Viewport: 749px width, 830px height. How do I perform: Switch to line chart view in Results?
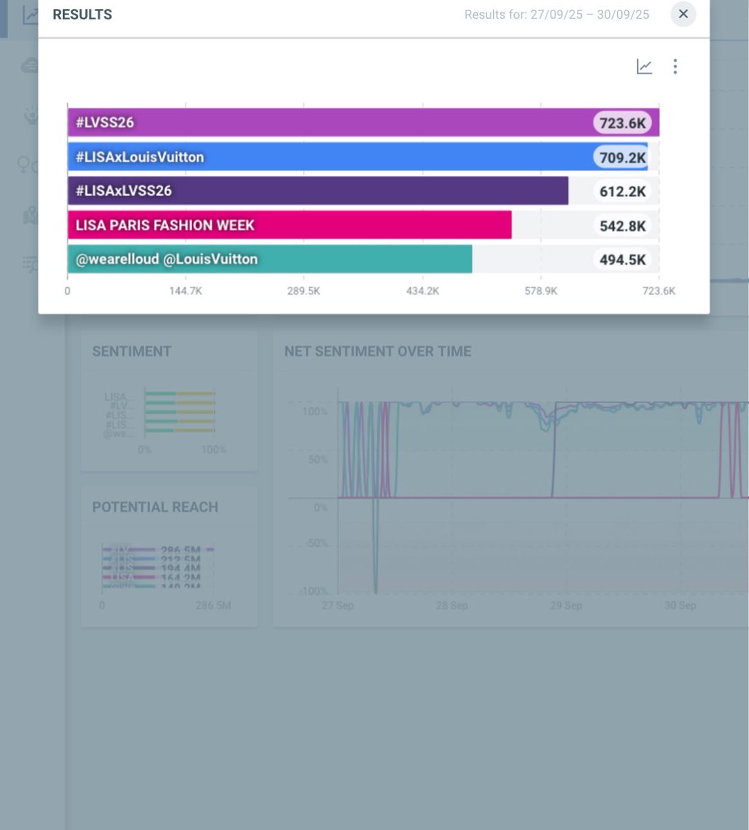pyautogui.click(x=644, y=66)
